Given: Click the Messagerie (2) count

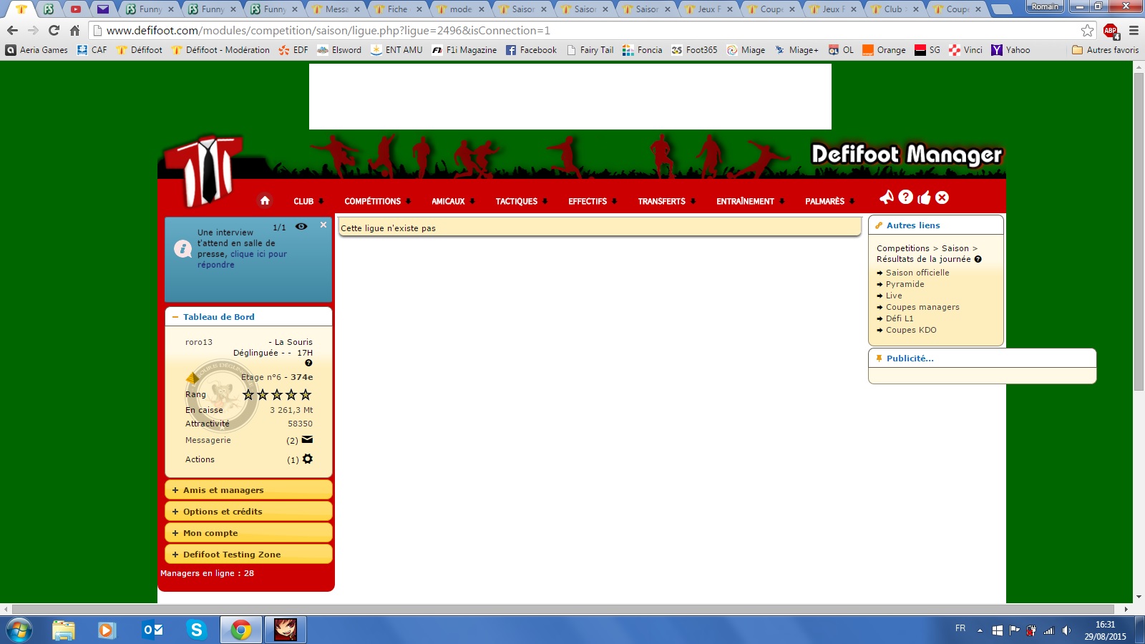Looking at the screenshot, I should point(292,441).
